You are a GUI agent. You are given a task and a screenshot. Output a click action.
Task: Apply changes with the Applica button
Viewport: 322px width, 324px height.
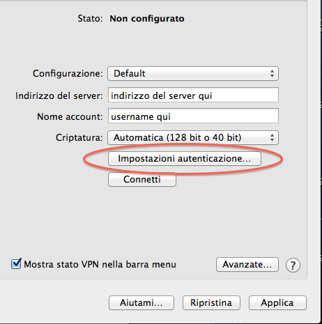point(277,302)
